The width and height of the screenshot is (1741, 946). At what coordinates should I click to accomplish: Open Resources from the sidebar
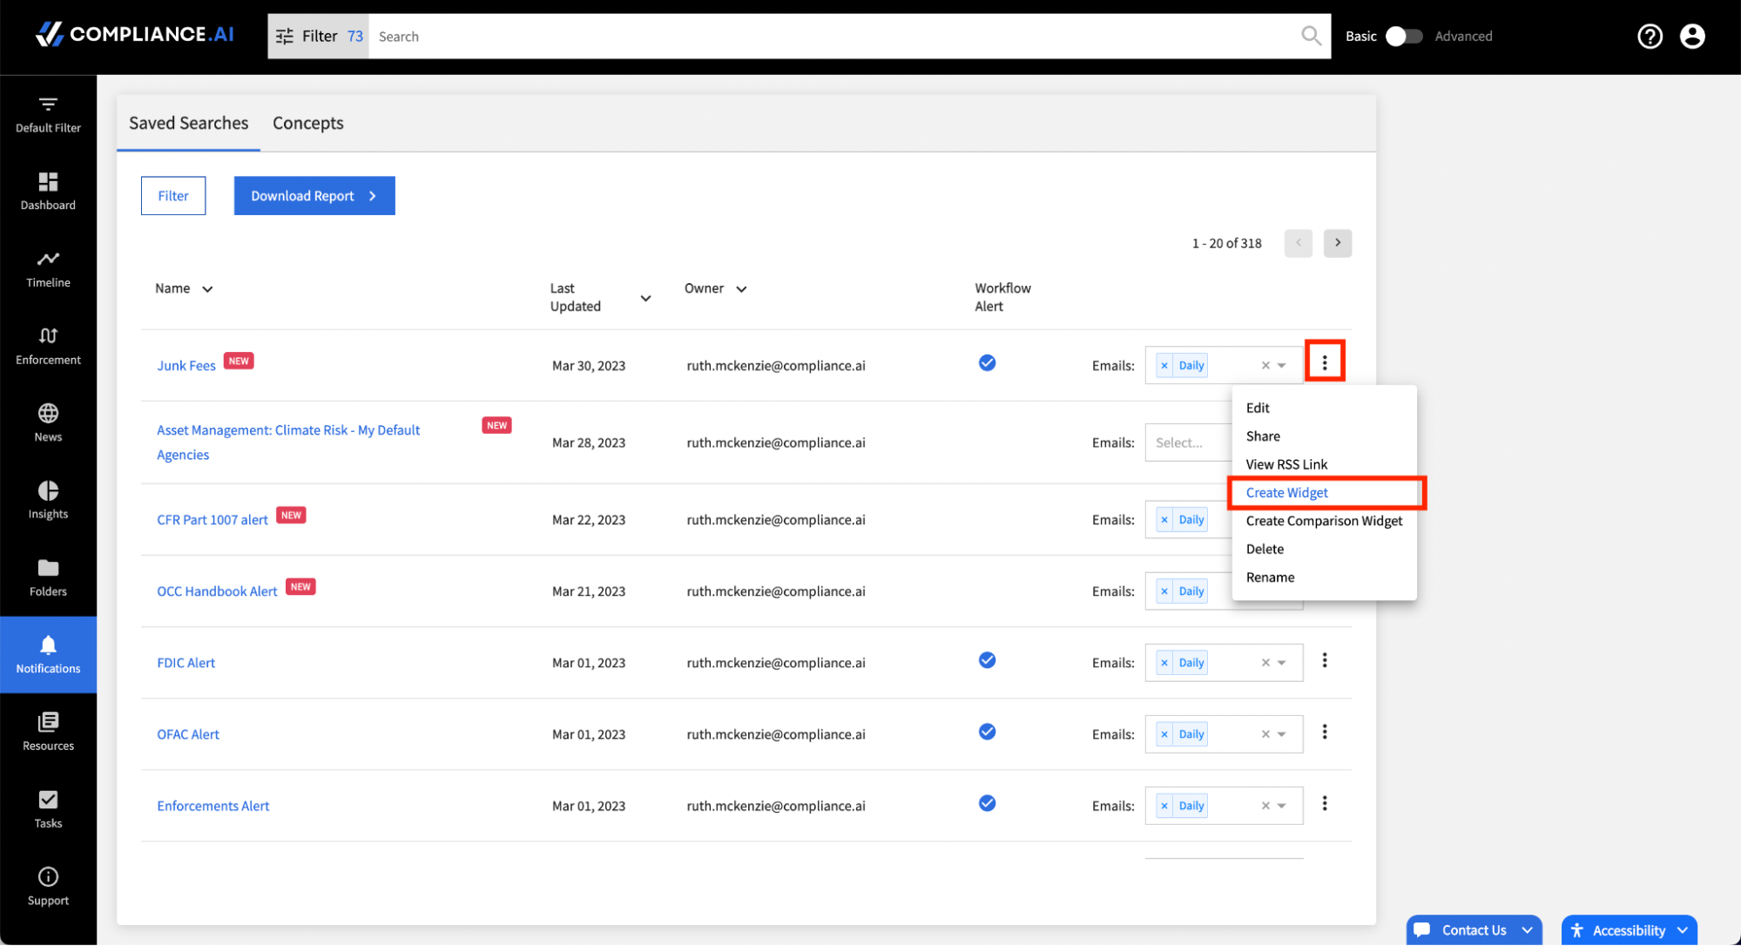(48, 733)
